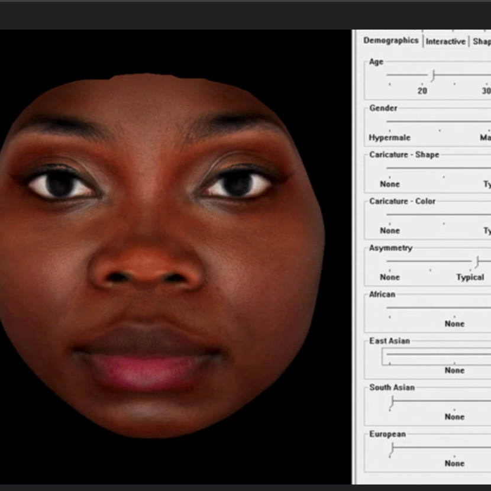Click the Hypermale label under Gender
491x491 pixels.
click(x=389, y=137)
